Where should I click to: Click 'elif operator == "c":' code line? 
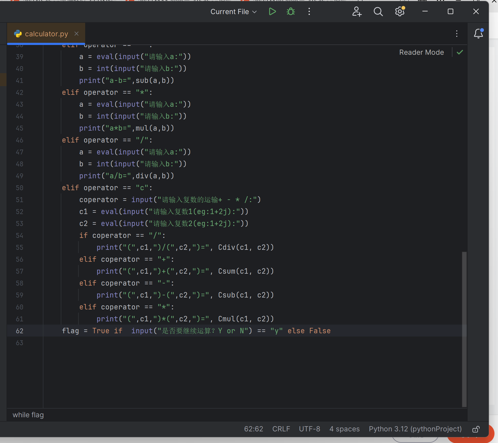click(x=107, y=188)
